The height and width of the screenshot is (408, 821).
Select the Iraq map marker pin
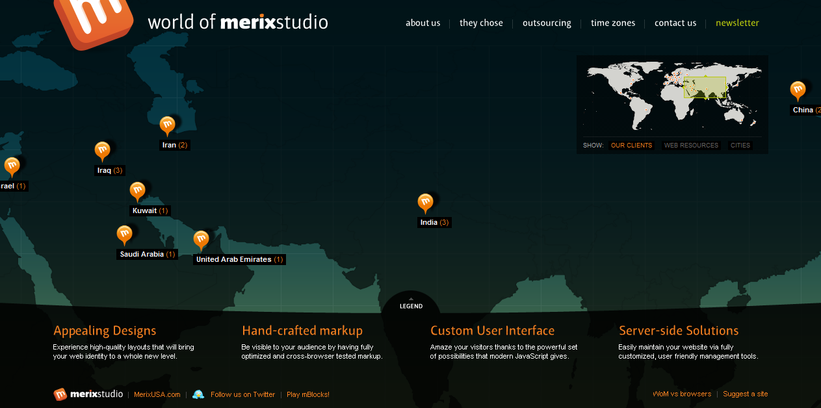(x=102, y=151)
